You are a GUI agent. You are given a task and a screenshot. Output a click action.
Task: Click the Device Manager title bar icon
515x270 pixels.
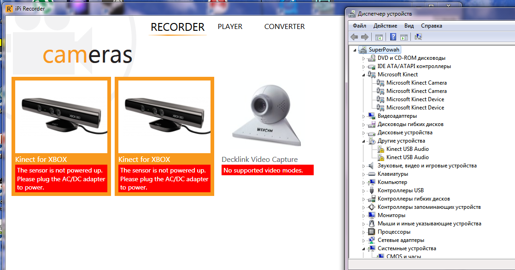[x=352, y=14]
